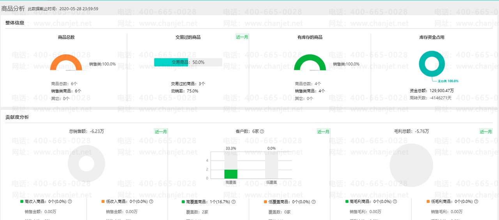Click the green 高覆盖 bar in chart

click(231, 174)
